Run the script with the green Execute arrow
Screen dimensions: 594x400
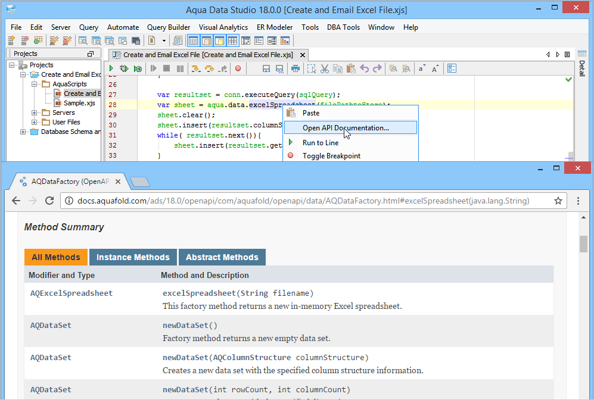tap(111, 68)
